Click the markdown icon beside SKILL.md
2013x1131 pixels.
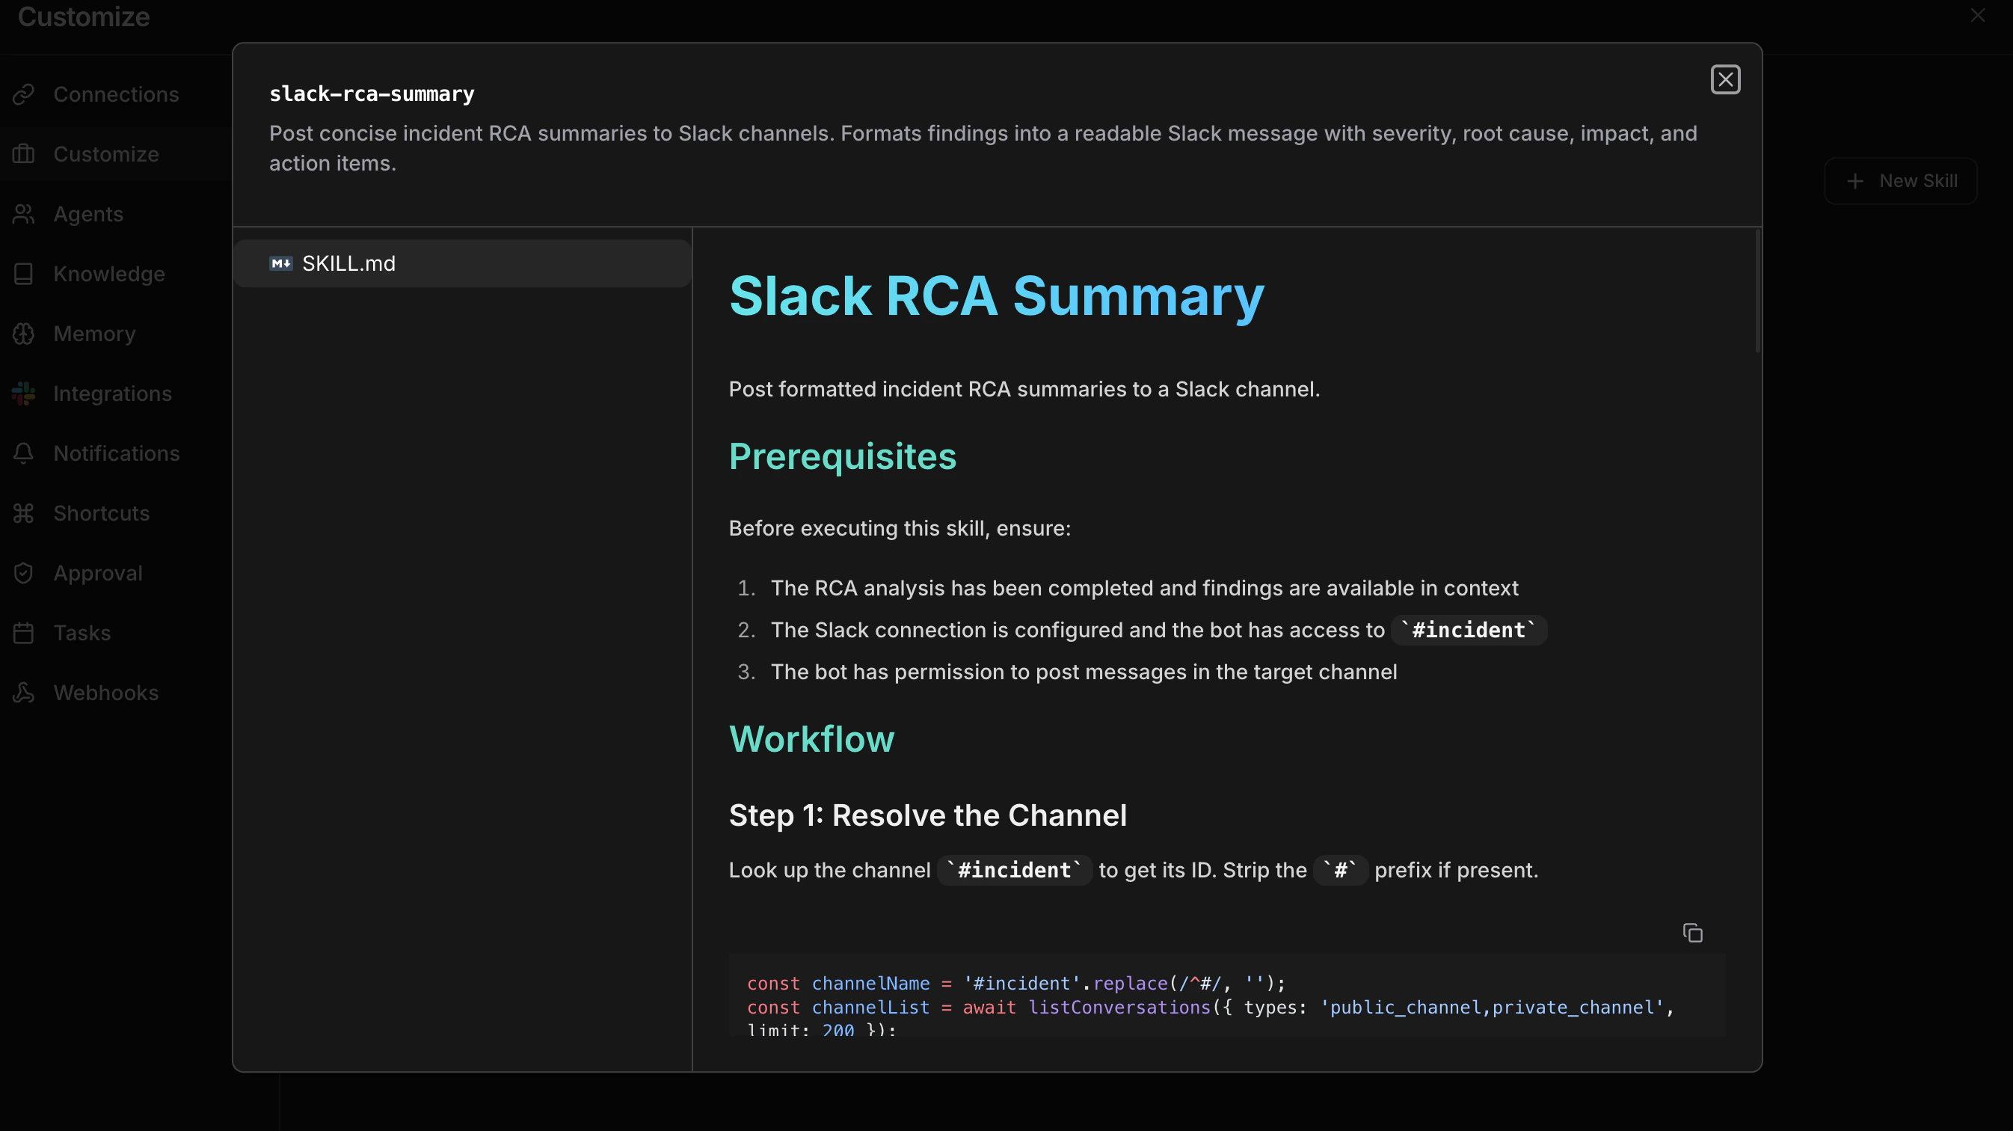click(280, 263)
